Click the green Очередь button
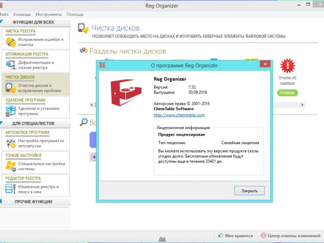 click(x=288, y=93)
